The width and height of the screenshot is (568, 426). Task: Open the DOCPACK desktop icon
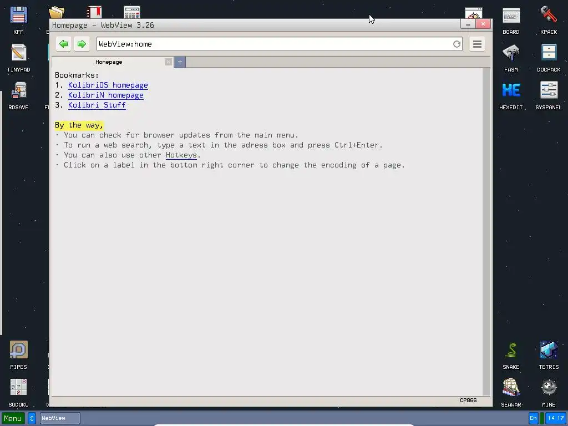pyautogui.click(x=549, y=58)
